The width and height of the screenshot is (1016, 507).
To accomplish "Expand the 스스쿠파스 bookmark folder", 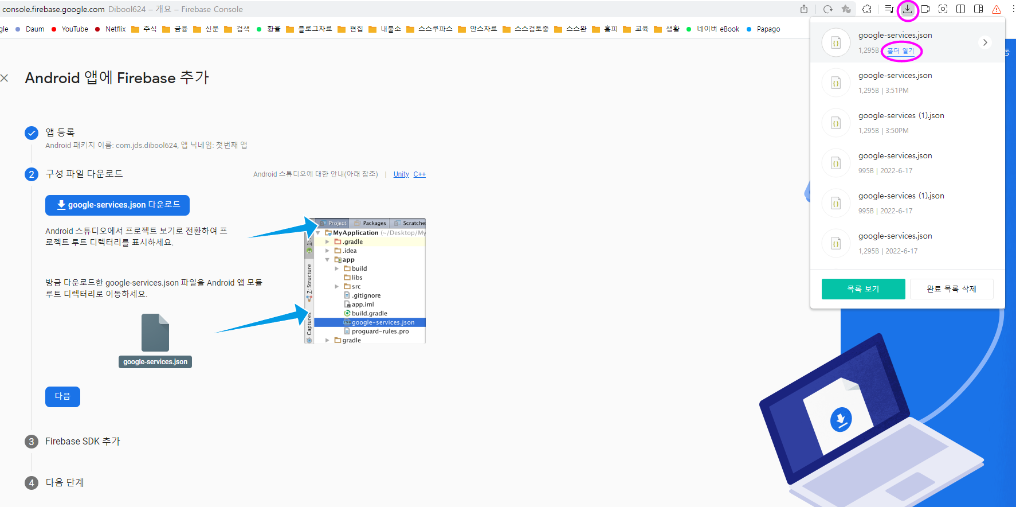I will [x=429, y=29].
